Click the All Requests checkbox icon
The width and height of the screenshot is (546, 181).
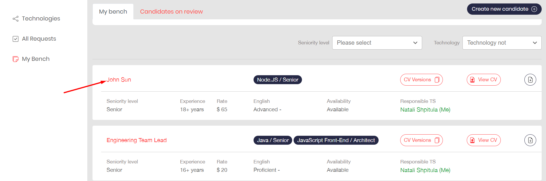[x=16, y=39]
